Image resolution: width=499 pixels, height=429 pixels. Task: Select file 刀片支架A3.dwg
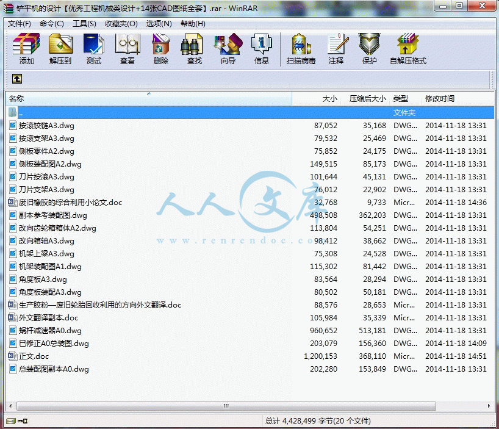click(x=46, y=190)
